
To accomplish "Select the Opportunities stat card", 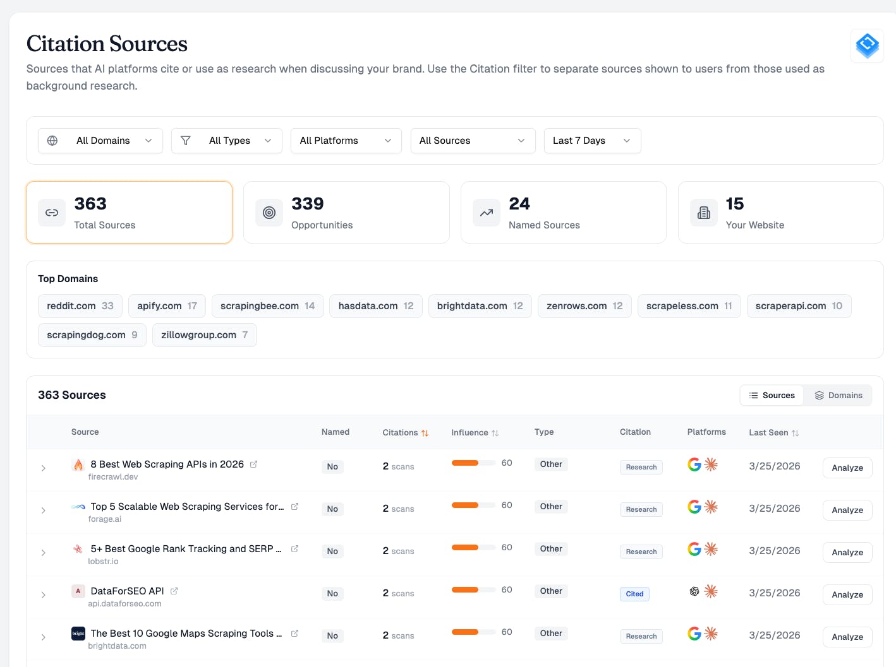I will (x=346, y=213).
